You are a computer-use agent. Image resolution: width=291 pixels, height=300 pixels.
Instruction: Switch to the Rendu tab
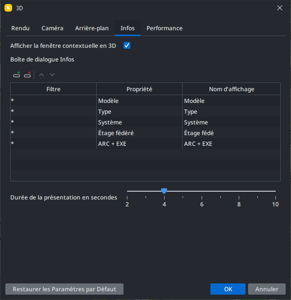[x=21, y=28]
